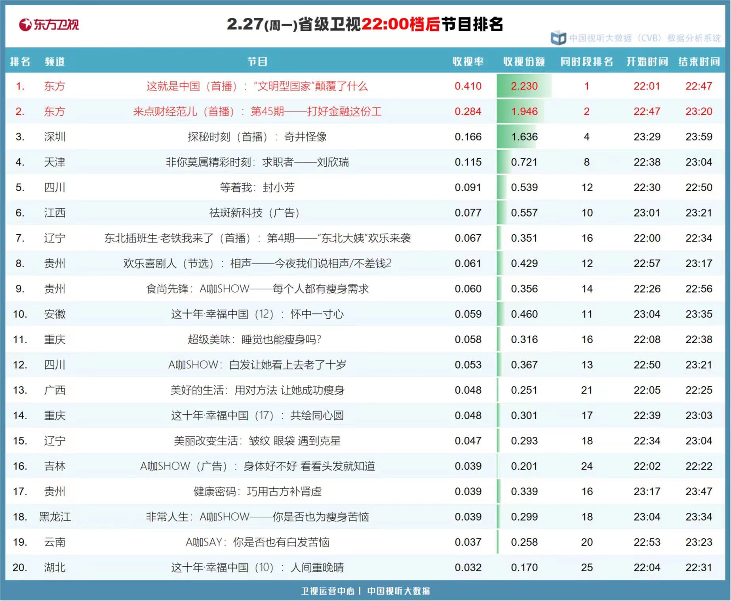Select program 食尚先锋：A咖SHOW
Image resolution: width=731 pixels, height=601 pixels.
coord(257,289)
